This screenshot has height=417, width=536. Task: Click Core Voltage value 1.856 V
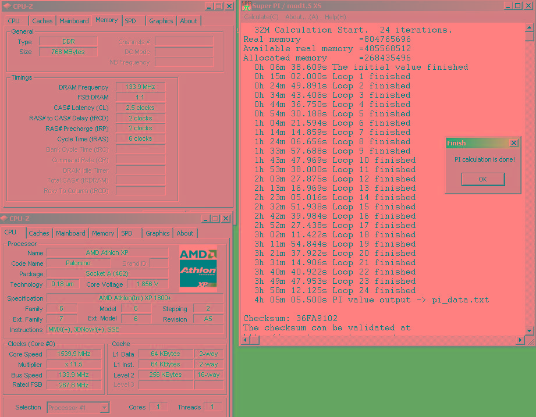[147, 284]
